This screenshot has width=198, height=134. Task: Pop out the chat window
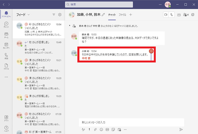point(193,15)
